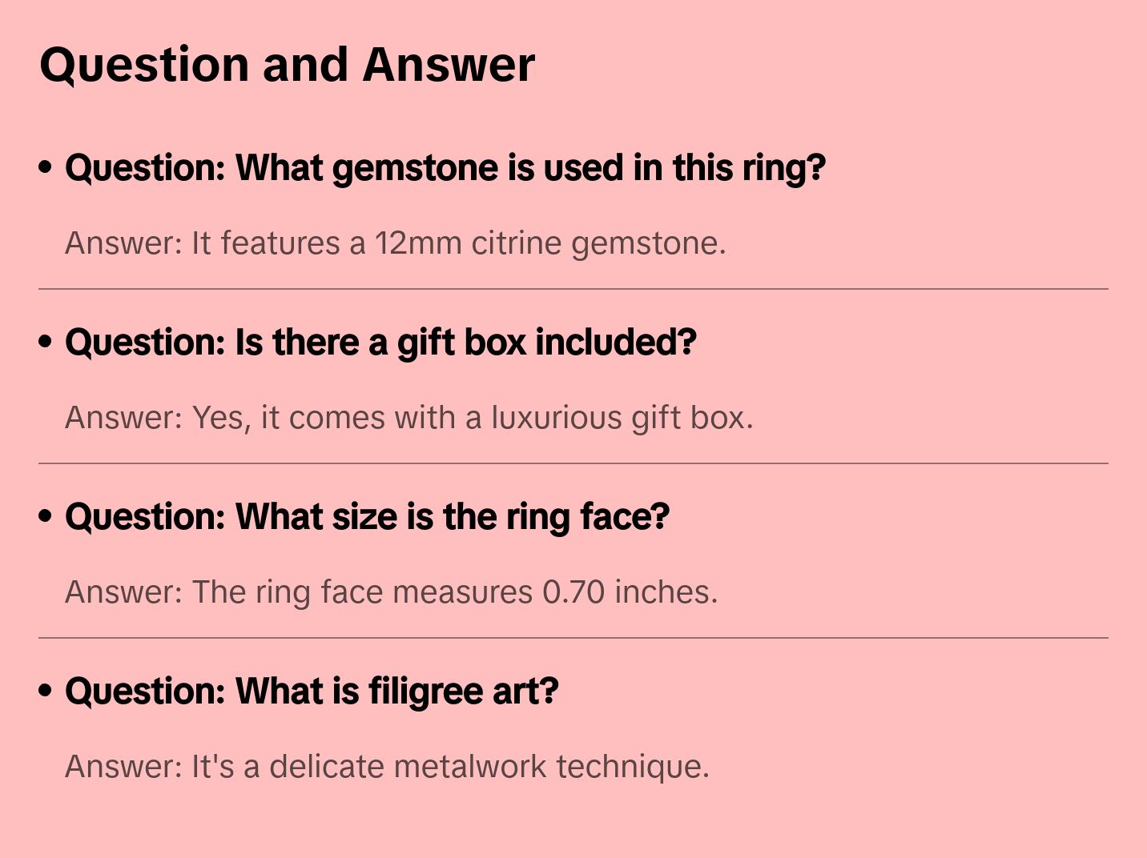Click the bullet beside the ring face question

coord(46,517)
